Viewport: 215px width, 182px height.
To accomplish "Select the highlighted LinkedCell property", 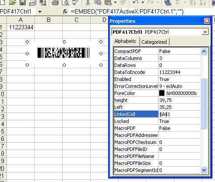I will tap(136, 114).
